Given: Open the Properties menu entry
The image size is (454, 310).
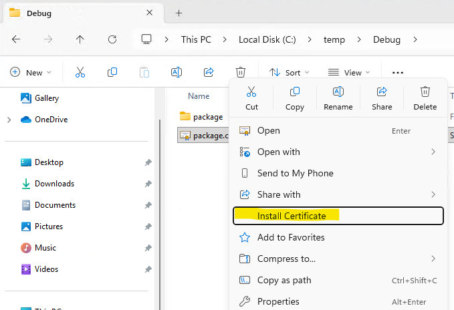Looking at the screenshot, I should click(278, 301).
